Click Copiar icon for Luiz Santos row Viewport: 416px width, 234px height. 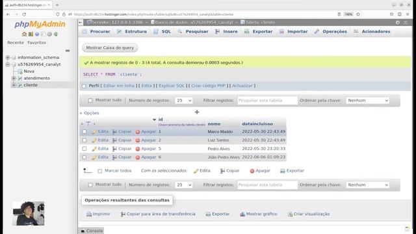pos(114,140)
